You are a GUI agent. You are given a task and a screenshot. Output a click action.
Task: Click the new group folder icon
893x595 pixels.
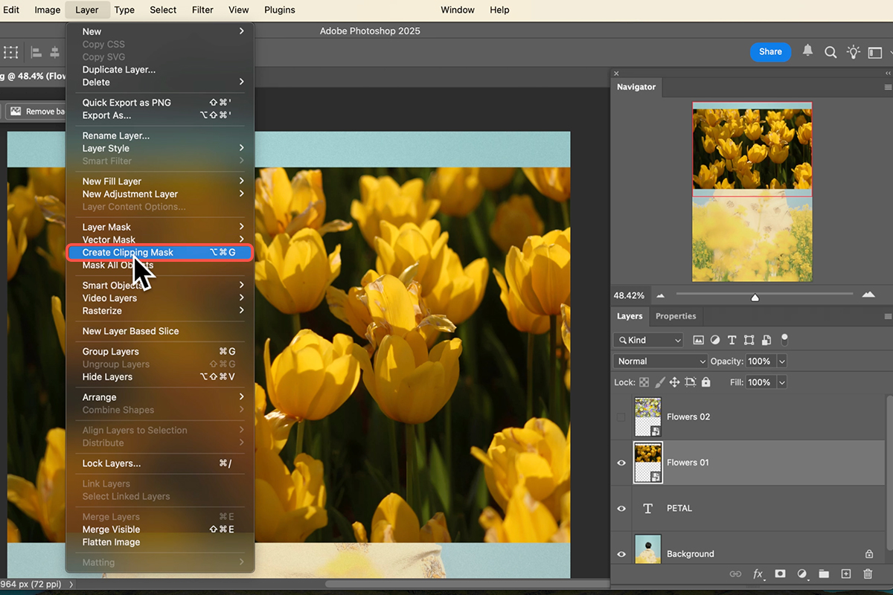pyautogui.click(x=824, y=574)
